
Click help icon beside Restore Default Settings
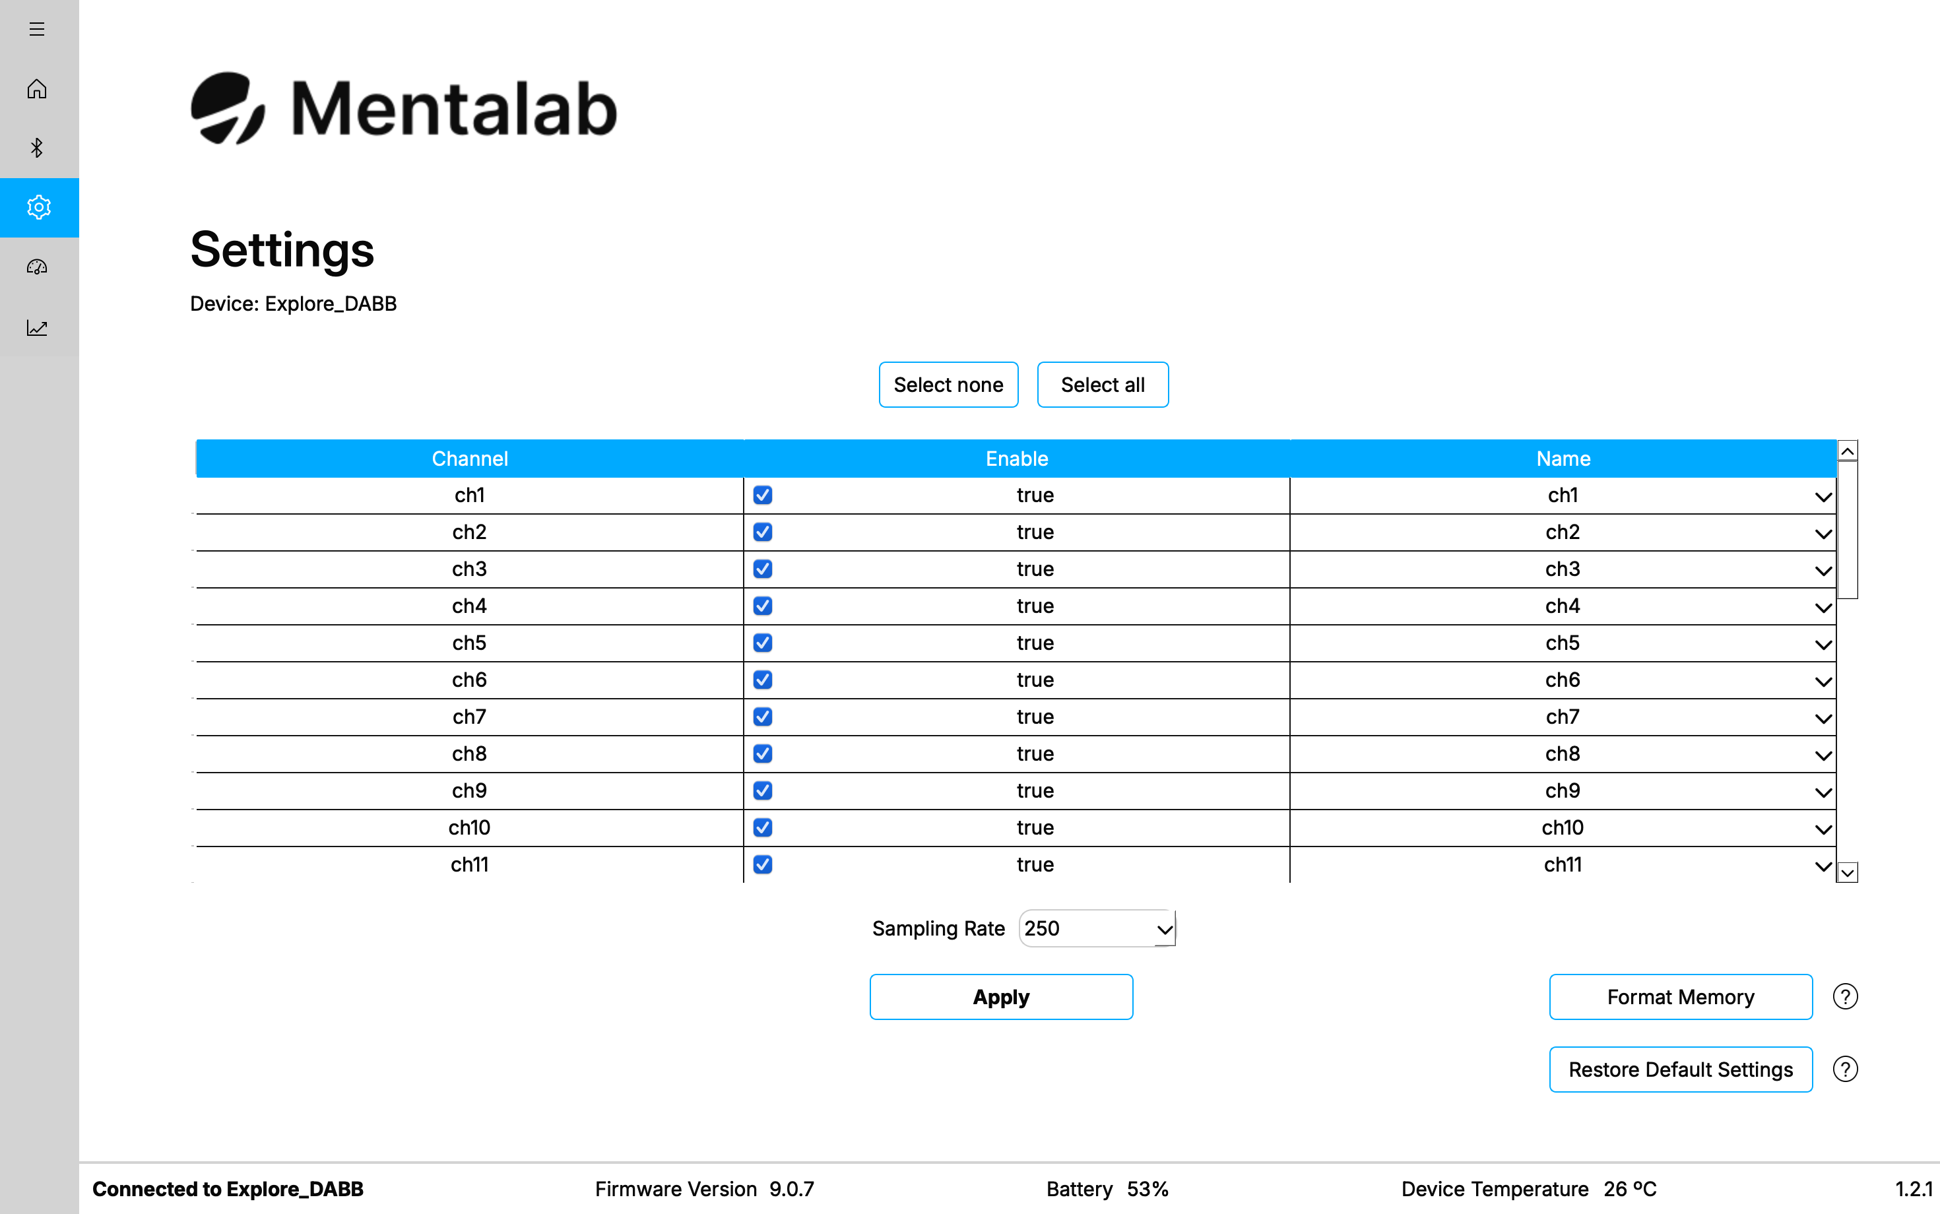coord(1845,1069)
